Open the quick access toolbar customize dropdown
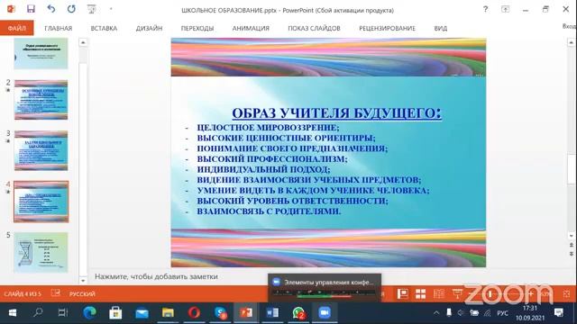The width and height of the screenshot is (577, 324). tap(111, 9)
